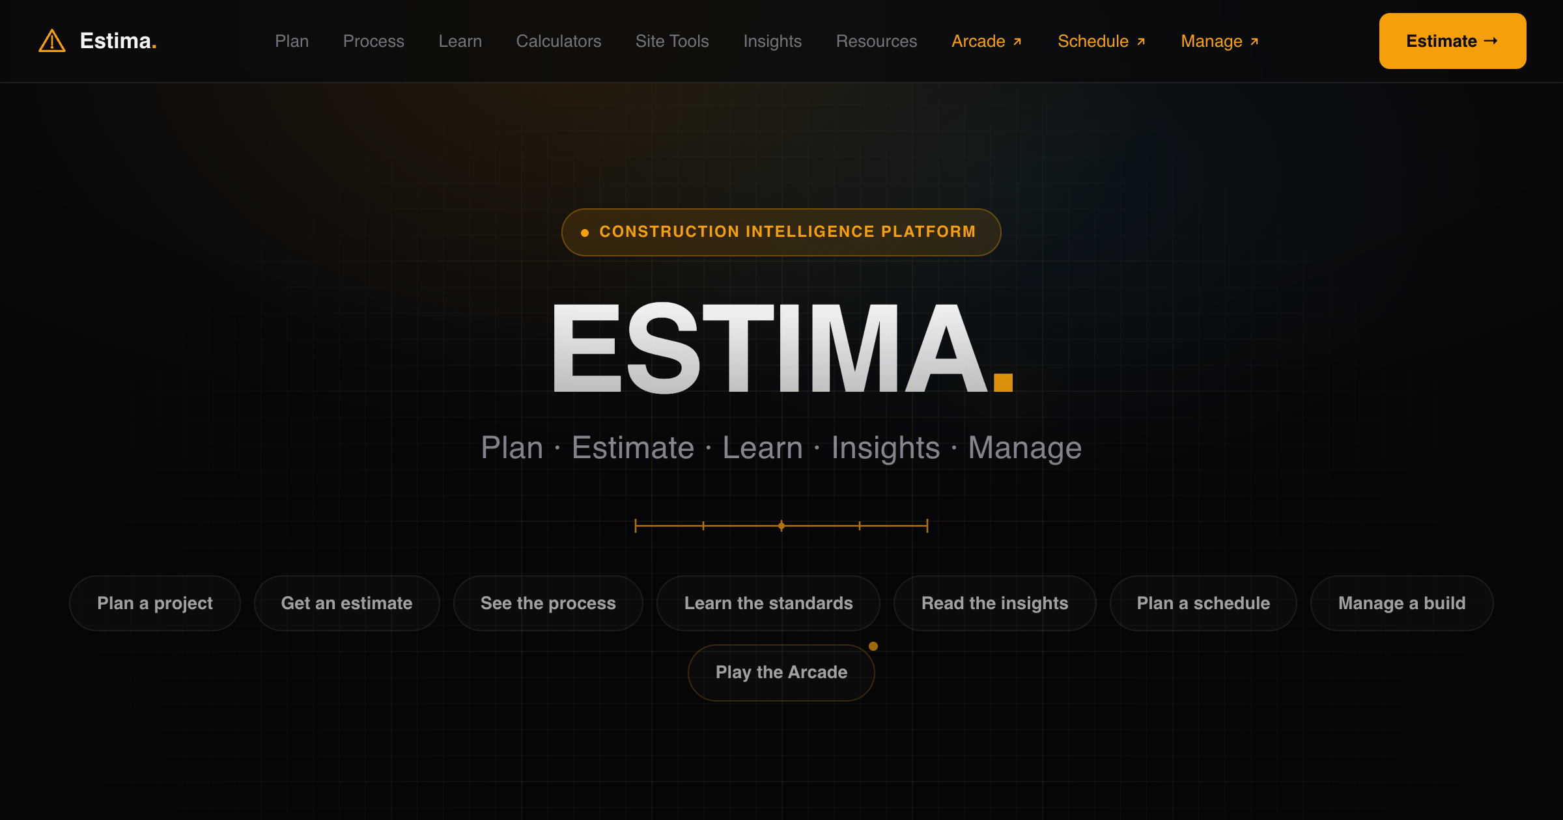This screenshot has width=1563, height=820.
Task: Click 'Plan a schedule' pill
Action: click(1204, 603)
